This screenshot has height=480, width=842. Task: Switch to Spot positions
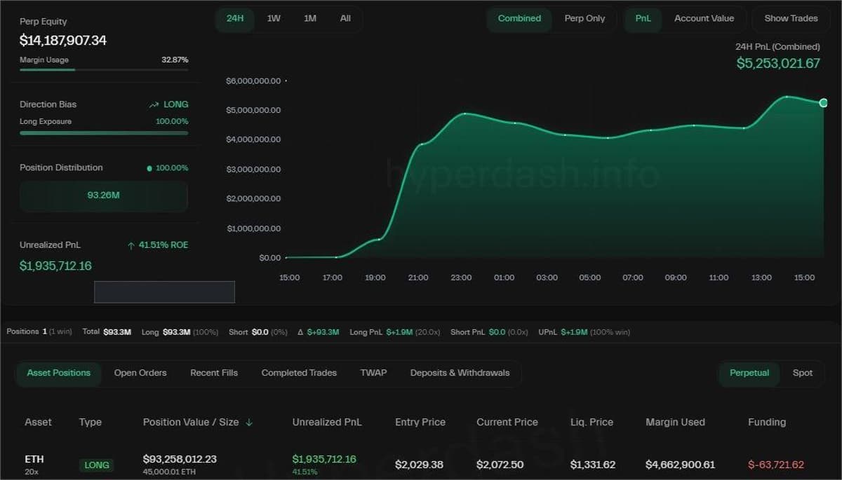pyautogui.click(x=803, y=373)
